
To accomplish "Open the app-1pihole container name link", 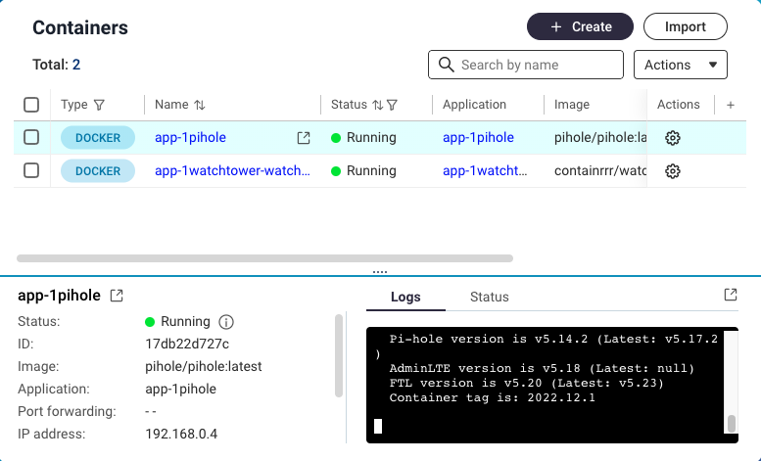I will point(190,138).
